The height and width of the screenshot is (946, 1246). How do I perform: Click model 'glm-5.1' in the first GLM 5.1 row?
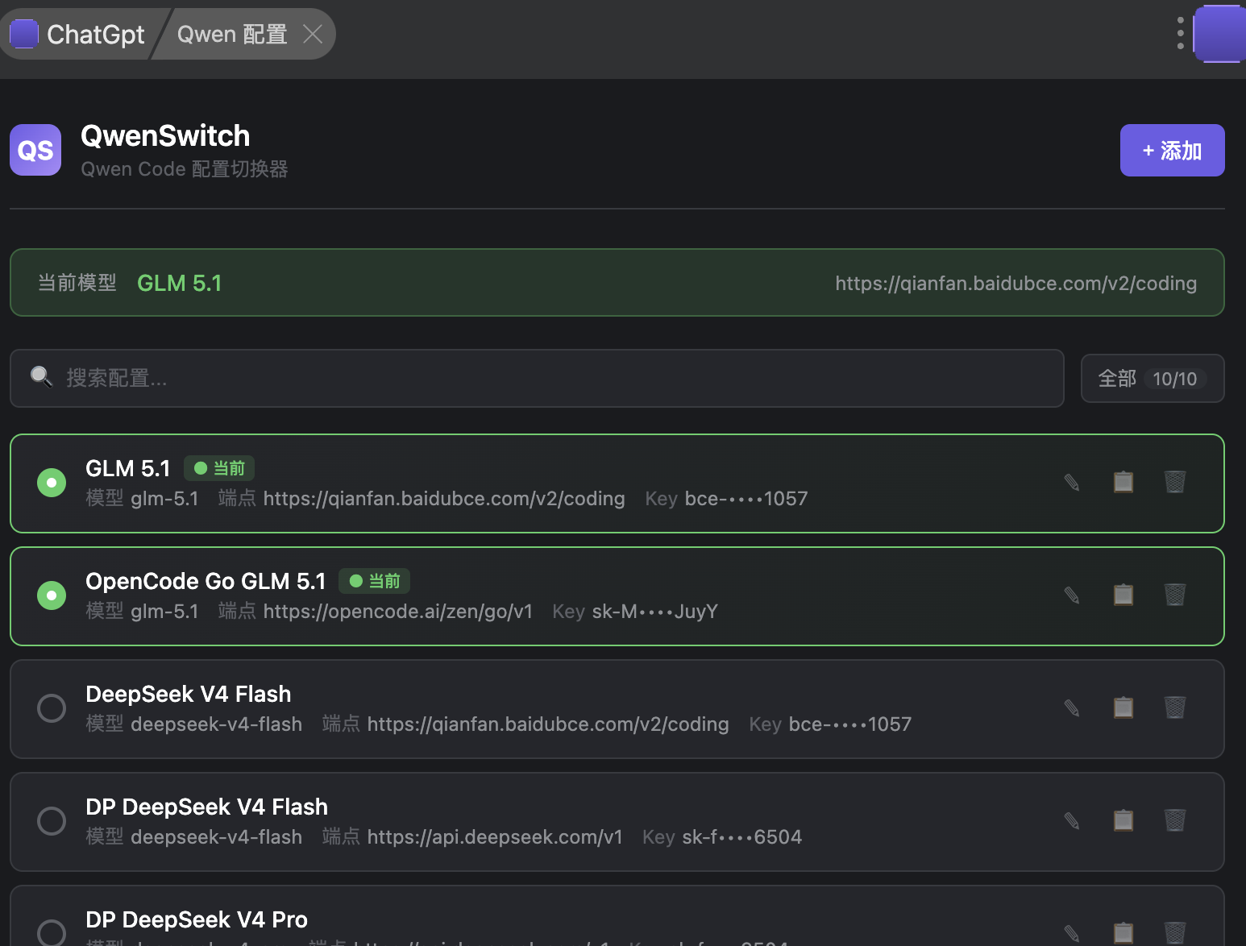tap(164, 499)
